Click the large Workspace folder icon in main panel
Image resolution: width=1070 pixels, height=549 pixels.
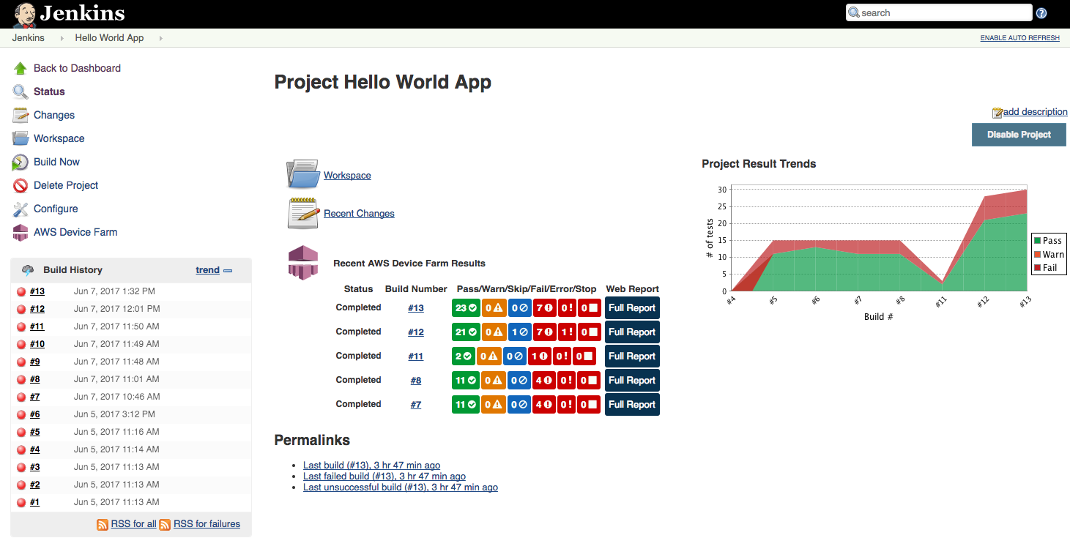pyautogui.click(x=302, y=174)
